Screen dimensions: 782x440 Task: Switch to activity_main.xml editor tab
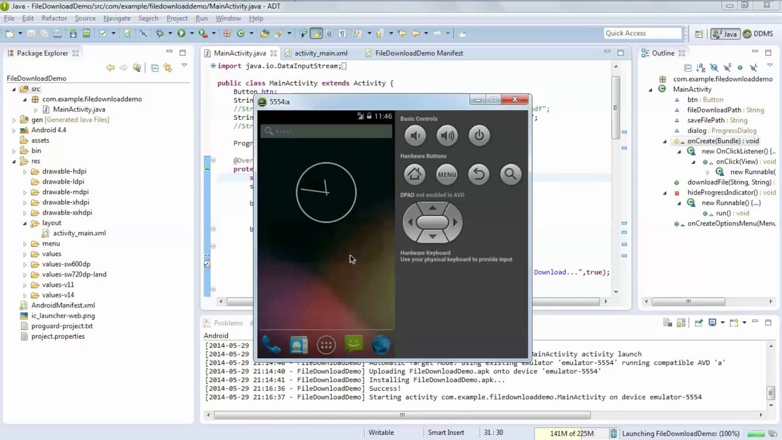click(x=315, y=53)
